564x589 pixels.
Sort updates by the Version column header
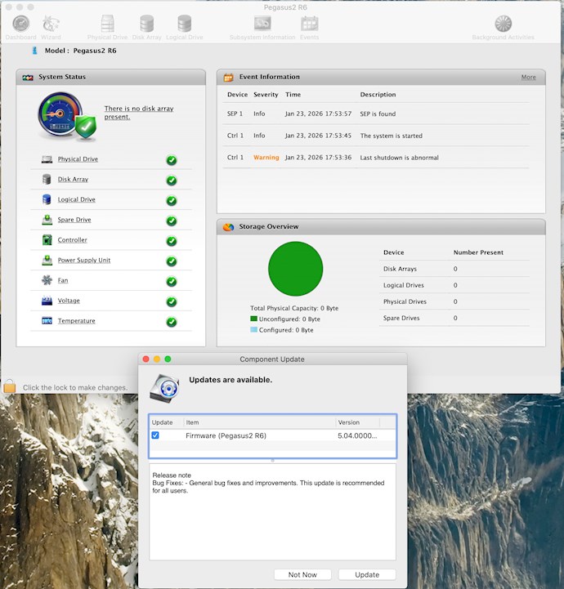[x=357, y=422]
